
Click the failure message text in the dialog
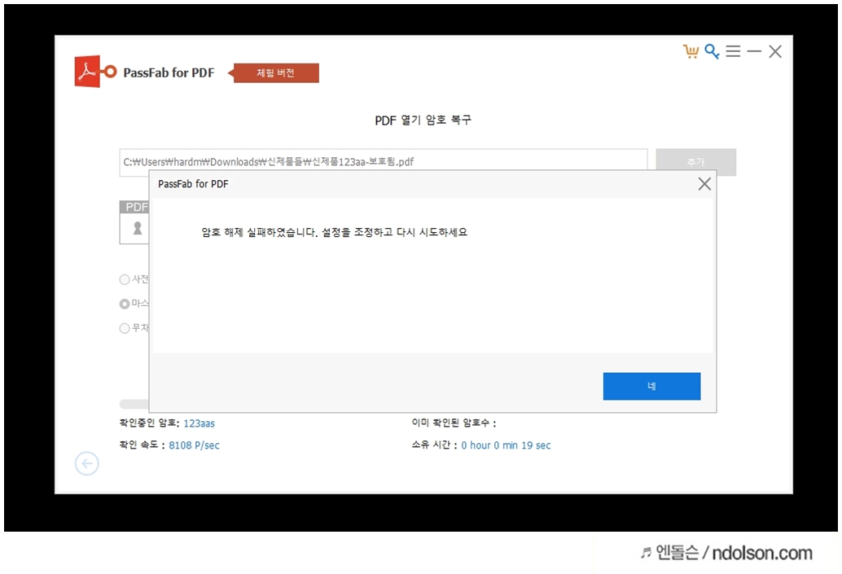point(335,232)
